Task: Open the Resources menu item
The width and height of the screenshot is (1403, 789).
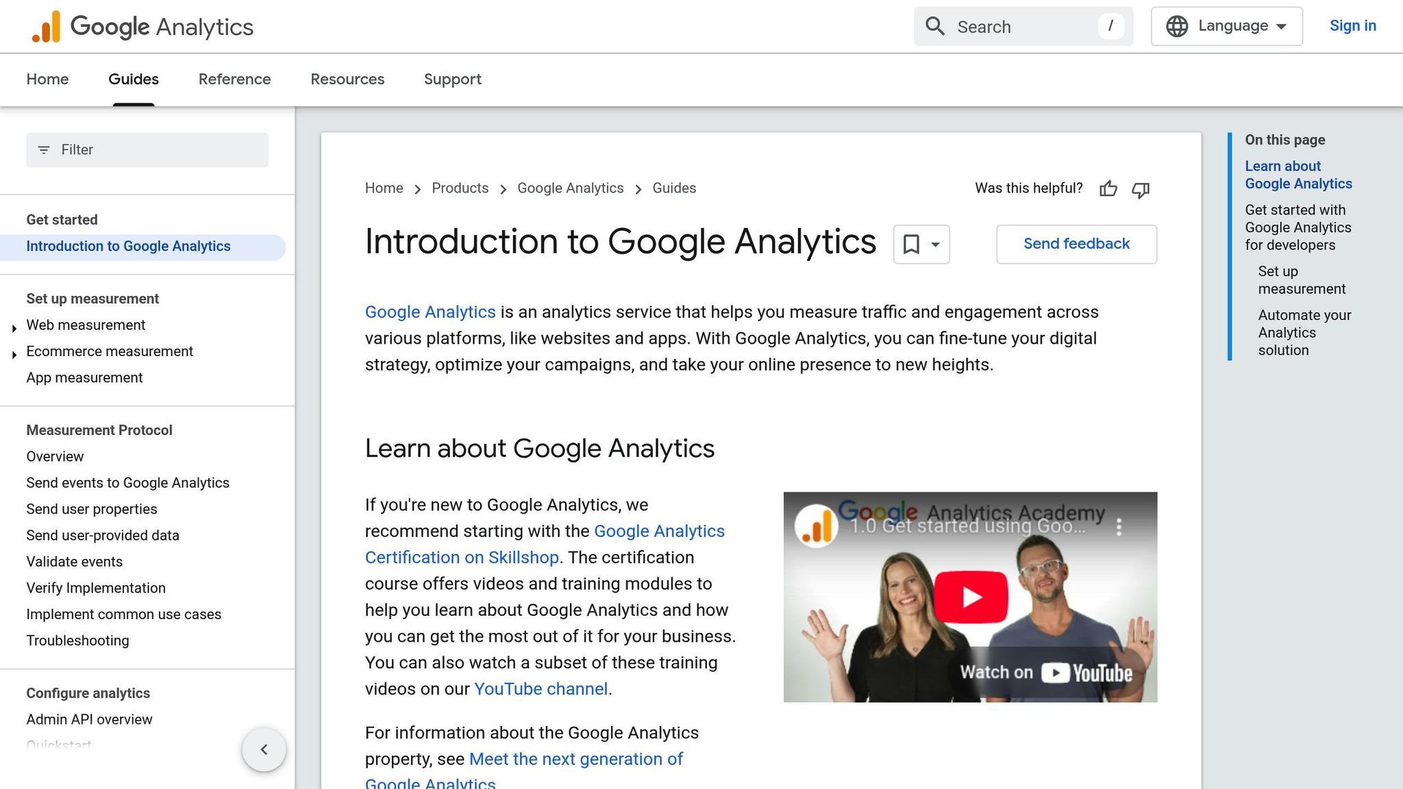Action: [347, 79]
